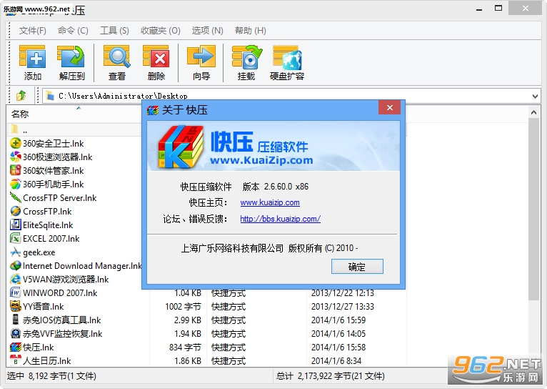Expand the address path dropdown arrow

(535, 96)
